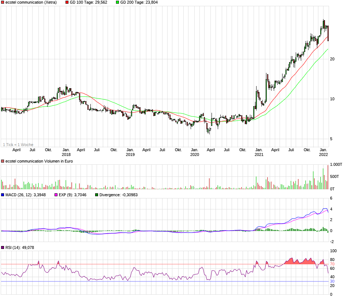Click the 'ecotel communication Volumen in Euro' panel title
Image resolution: width=344 pixels, height=298 pixels.
(x=39, y=161)
